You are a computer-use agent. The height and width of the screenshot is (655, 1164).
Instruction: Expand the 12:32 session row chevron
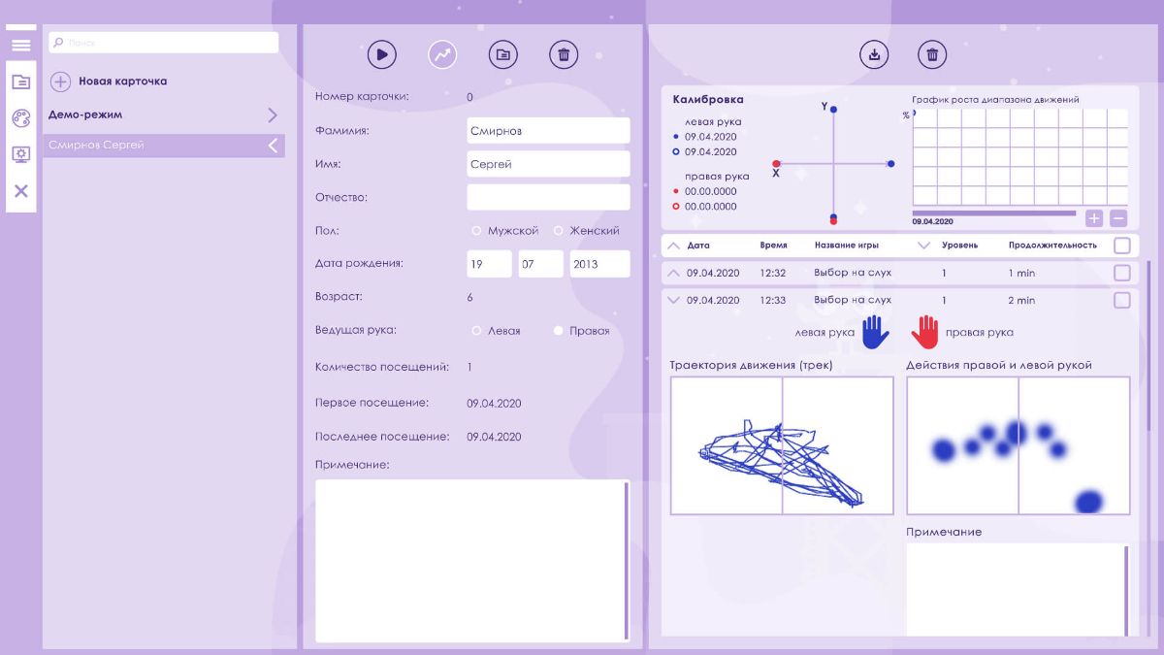coord(674,273)
